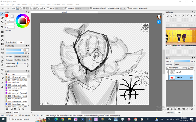Open the Symmetry mode dropdown
196x122 pixels.
click(x=82, y=8)
